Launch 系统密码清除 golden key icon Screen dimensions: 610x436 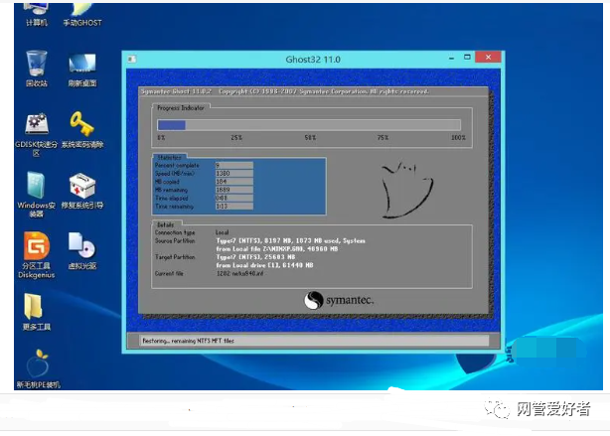82,130
